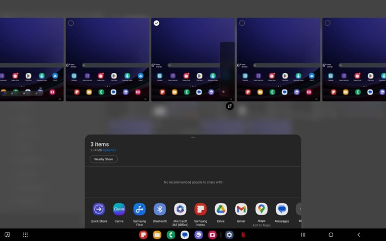
Task: Open Camera app from taskbar
Action: point(212,235)
